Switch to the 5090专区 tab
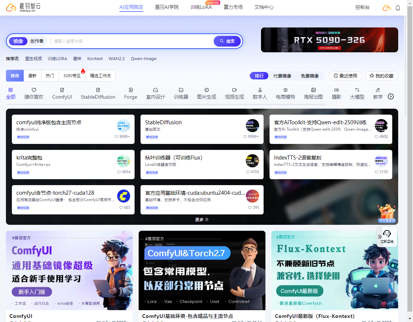 [72, 76]
